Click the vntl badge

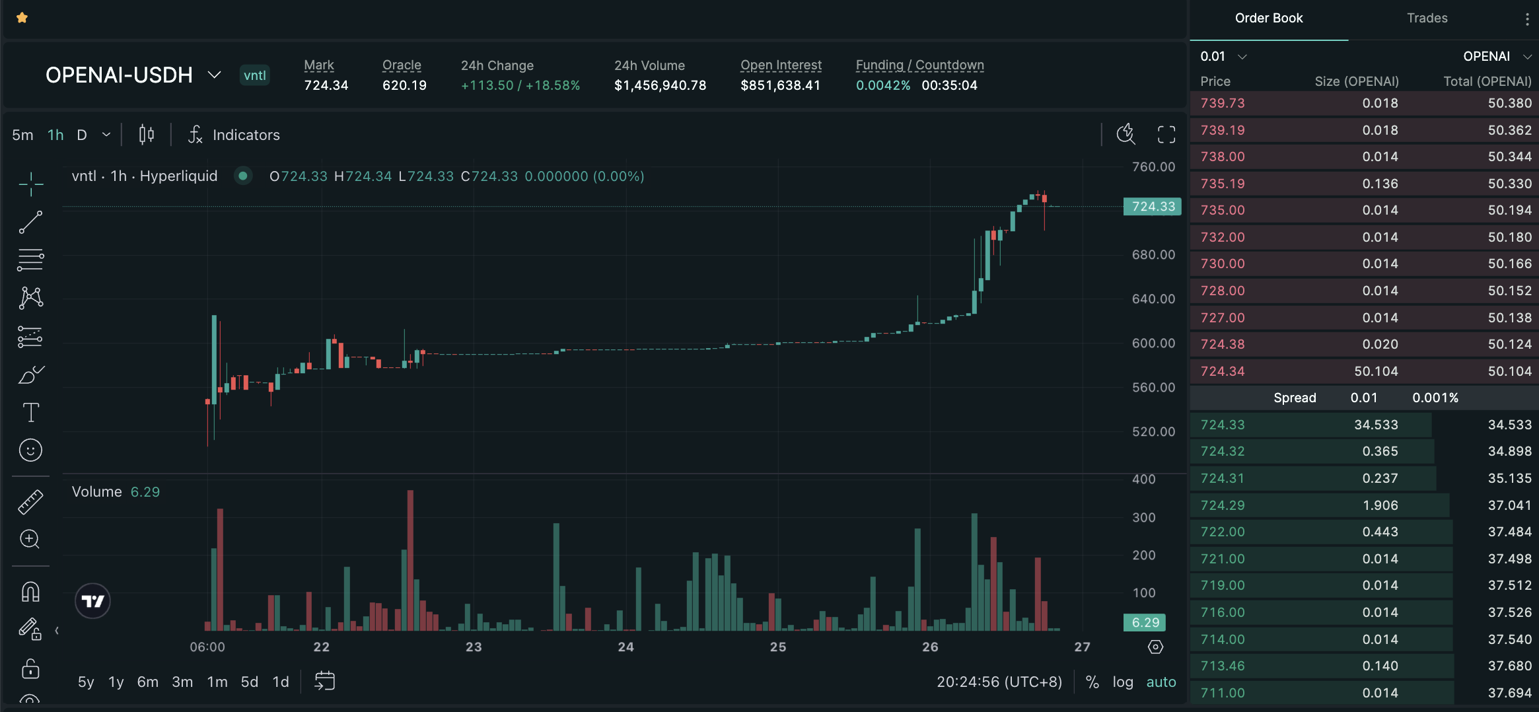pos(255,75)
